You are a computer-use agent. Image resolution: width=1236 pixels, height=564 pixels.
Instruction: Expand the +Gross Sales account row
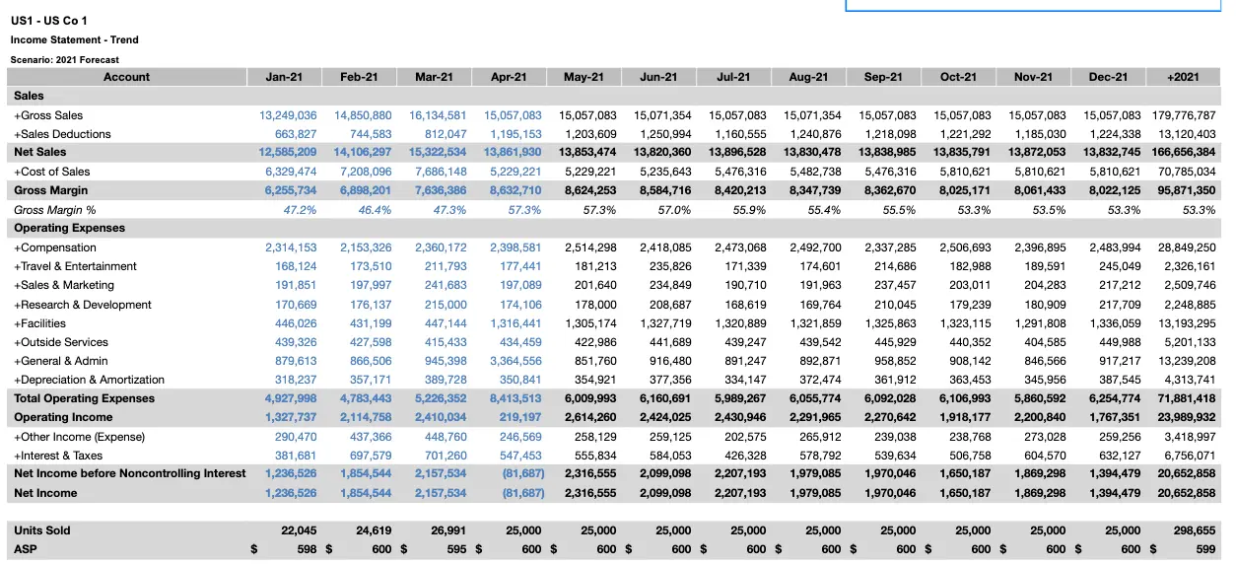[48, 115]
